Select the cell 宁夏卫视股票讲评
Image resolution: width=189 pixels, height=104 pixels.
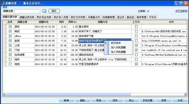coord(105,64)
